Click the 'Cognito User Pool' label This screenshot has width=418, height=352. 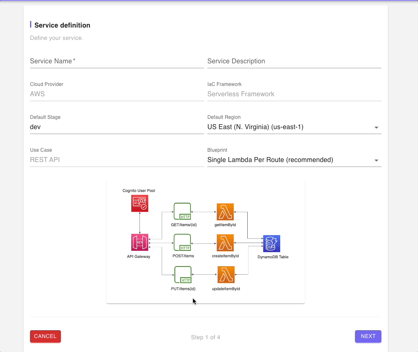click(139, 190)
